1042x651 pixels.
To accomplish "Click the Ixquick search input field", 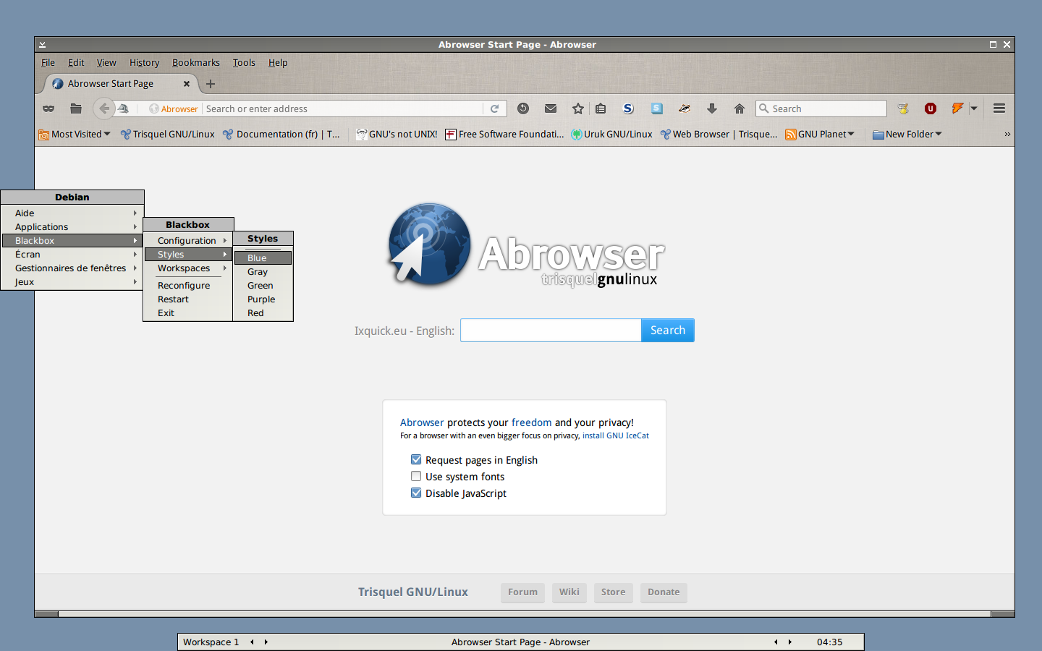I will (551, 330).
